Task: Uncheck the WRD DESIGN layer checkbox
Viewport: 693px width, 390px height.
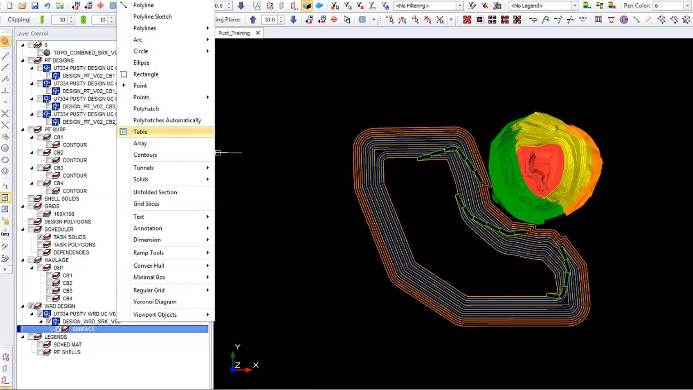Action: [x=31, y=306]
